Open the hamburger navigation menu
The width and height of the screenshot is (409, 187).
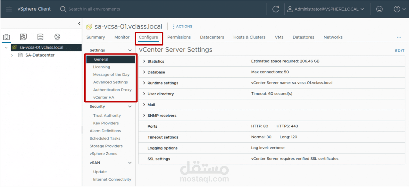[9, 9]
